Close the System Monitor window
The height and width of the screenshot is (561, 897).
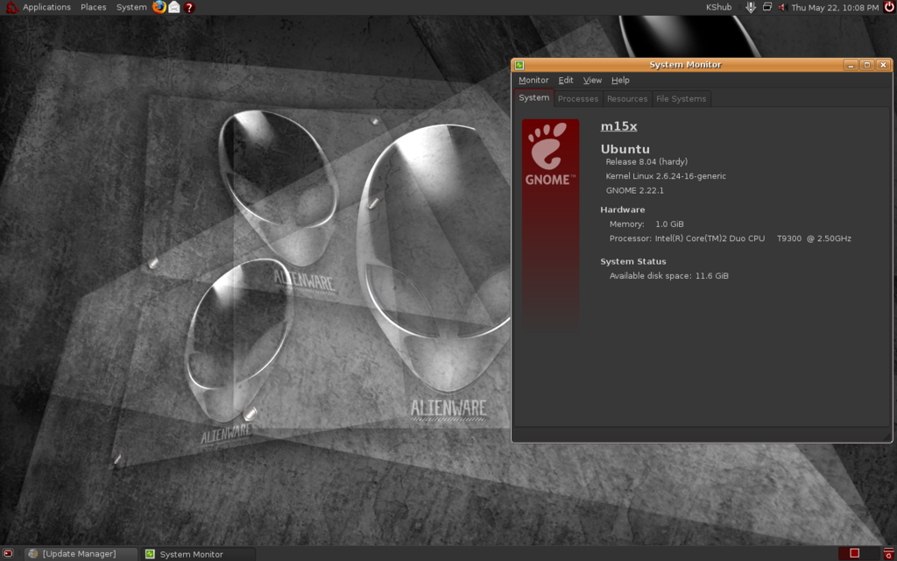[x=883, y=65]
